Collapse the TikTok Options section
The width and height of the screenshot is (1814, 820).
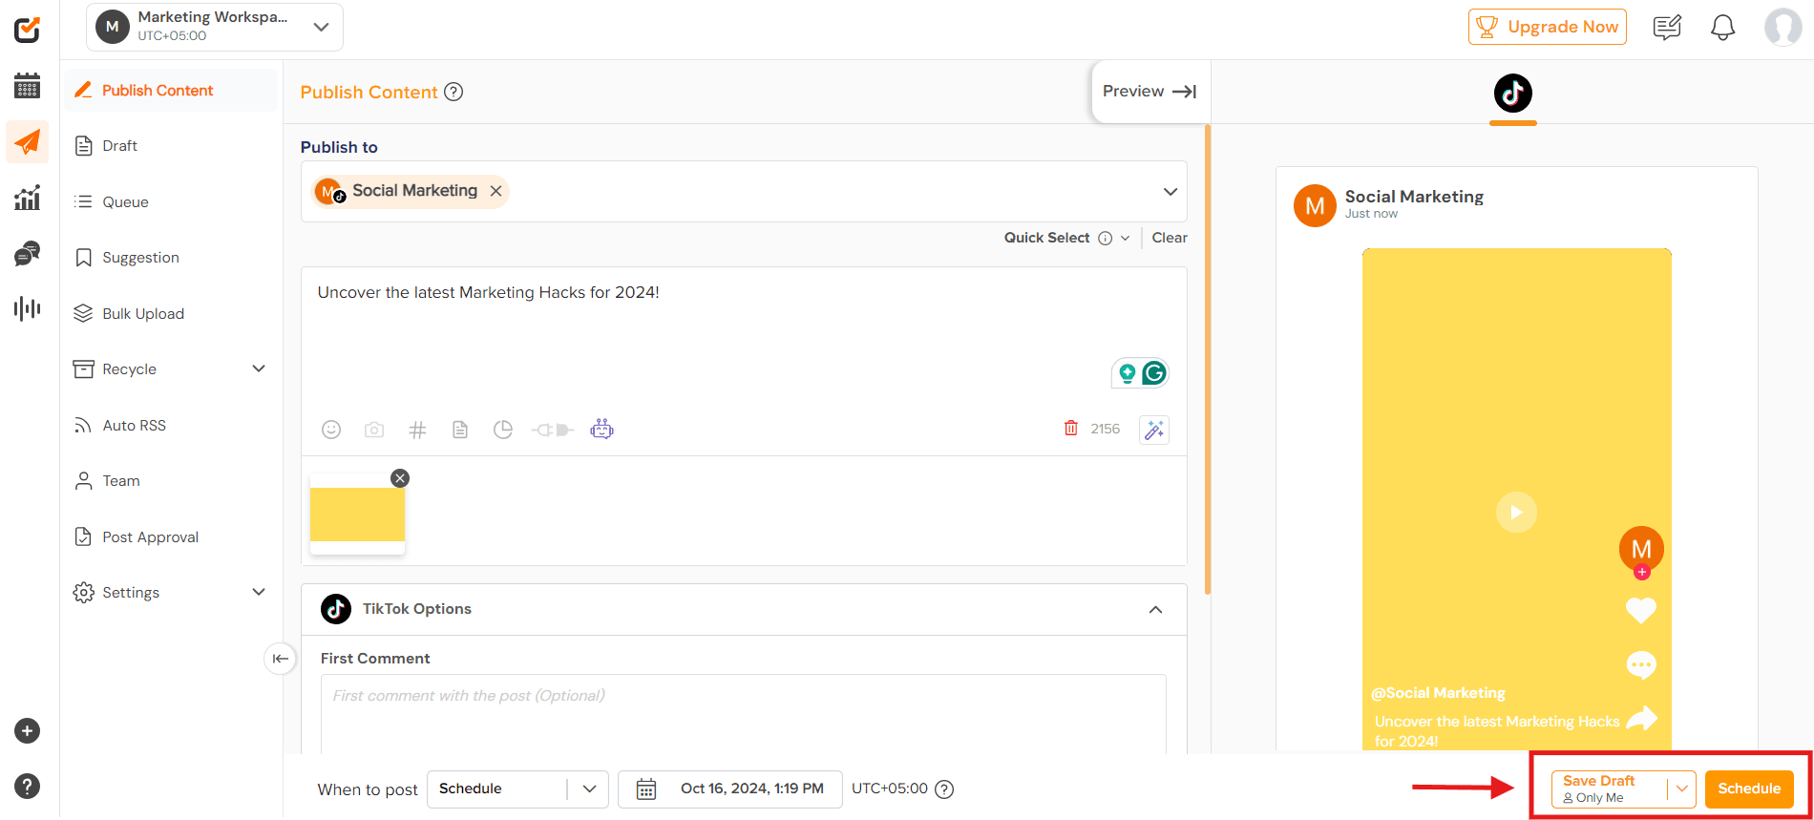1155,609
